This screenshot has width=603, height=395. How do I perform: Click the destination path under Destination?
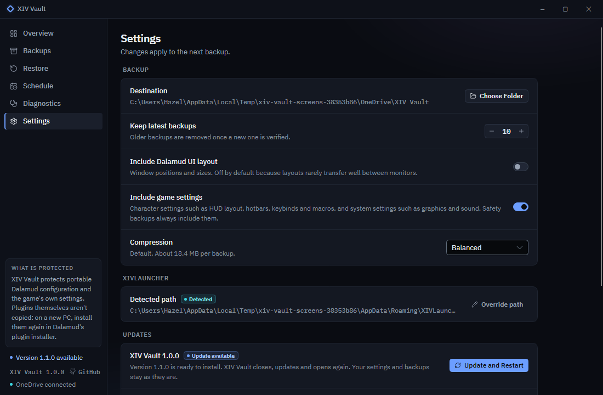tap(279, 102)
